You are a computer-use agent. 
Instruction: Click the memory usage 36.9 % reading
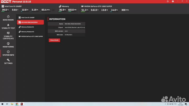click(62, 10)
